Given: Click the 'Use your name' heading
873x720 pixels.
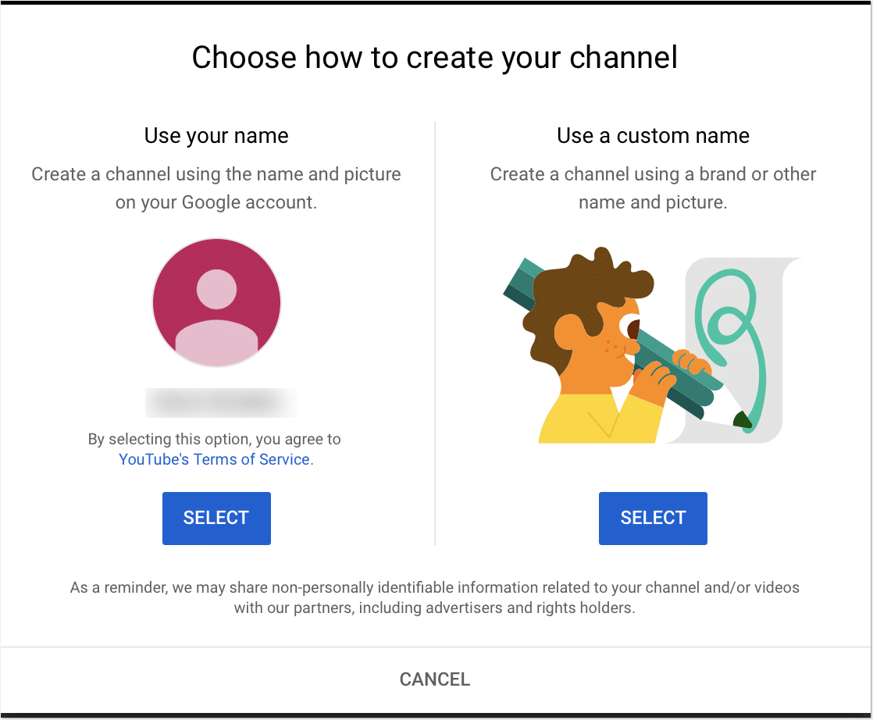Looking at the screenshot, I should (x=216, y=135).
